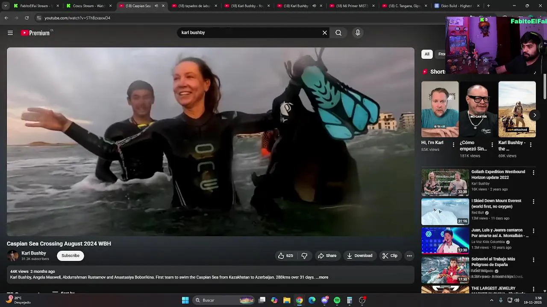
Task: Open Karl Bushby channel avatar
Action: coord(13,256)
